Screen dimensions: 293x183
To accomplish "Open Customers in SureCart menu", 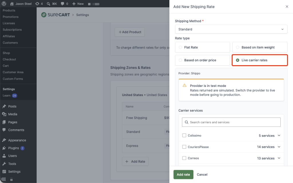I will [10, 43].
